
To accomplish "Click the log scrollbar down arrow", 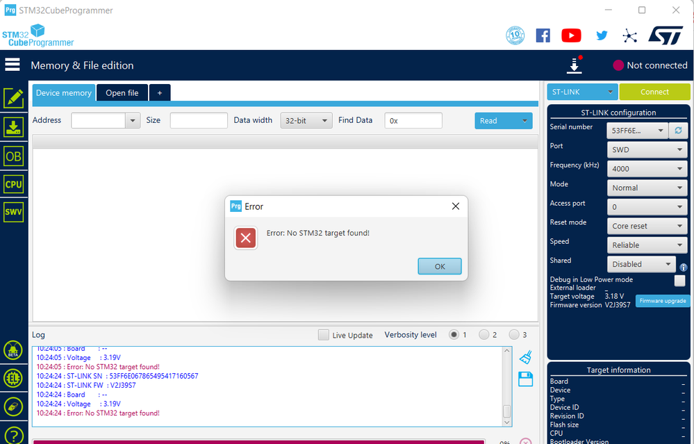I will pyautogui.click(x=506, y=422).
